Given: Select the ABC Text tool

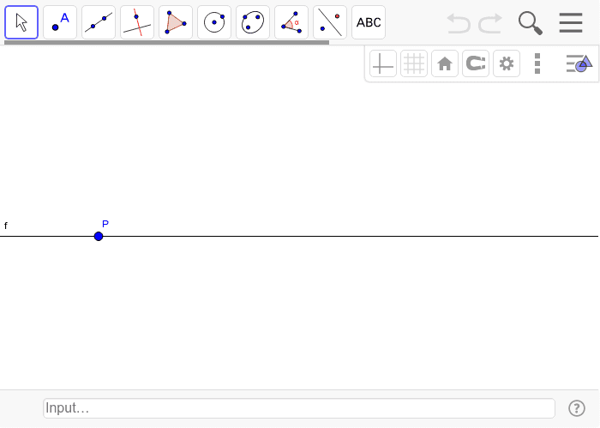Looking at the screenshot, I should (x=369, y=22).
